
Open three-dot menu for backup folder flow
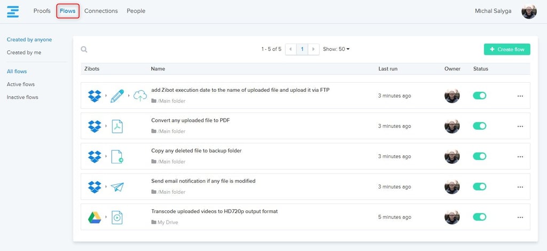coord(520,156)
